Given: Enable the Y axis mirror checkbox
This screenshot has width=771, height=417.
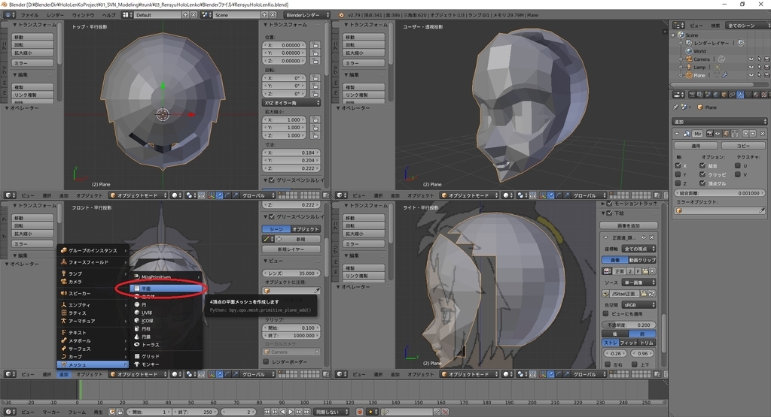Looking at the screenshot, I should [x=678, y=174].
